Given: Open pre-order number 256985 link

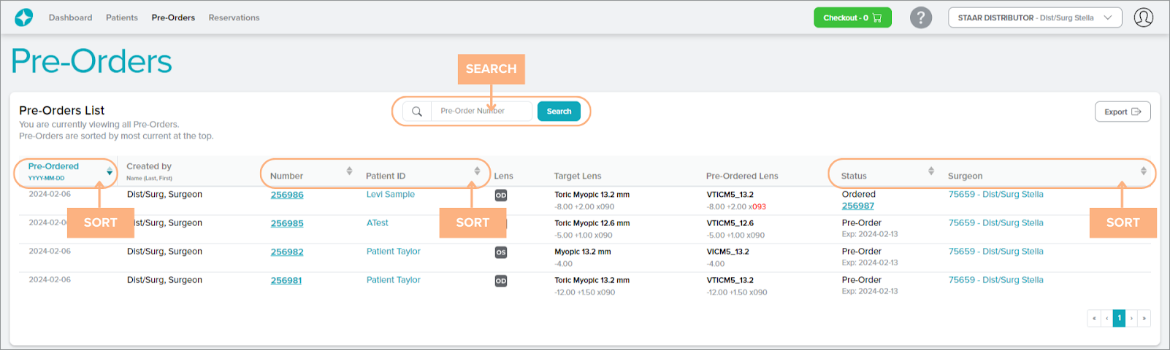Looking at the screenshot, I should coord(287,224).
